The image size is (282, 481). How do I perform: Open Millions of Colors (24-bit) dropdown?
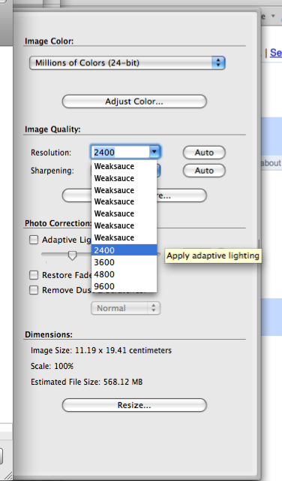127,62
